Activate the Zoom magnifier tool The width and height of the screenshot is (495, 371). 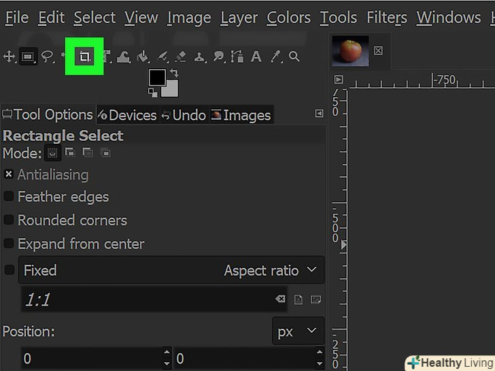coord(294,57)
